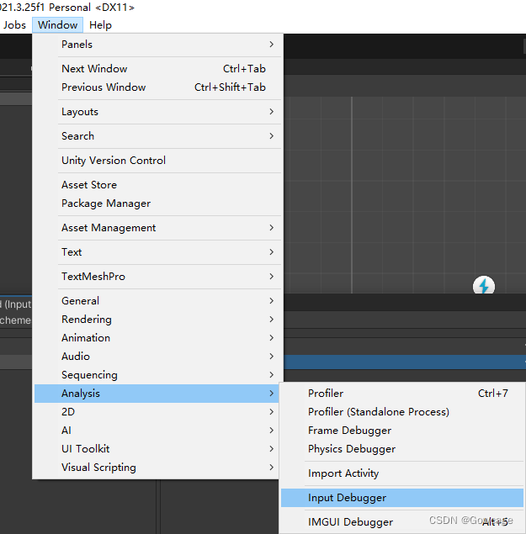This screenshot has height=534, width=526.
Task: Close the open Window menu
Action: pyautogui.click(x=57, y=25)
